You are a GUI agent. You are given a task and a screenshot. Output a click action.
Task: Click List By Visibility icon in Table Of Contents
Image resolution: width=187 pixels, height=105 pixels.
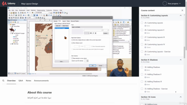pos(13,22)
